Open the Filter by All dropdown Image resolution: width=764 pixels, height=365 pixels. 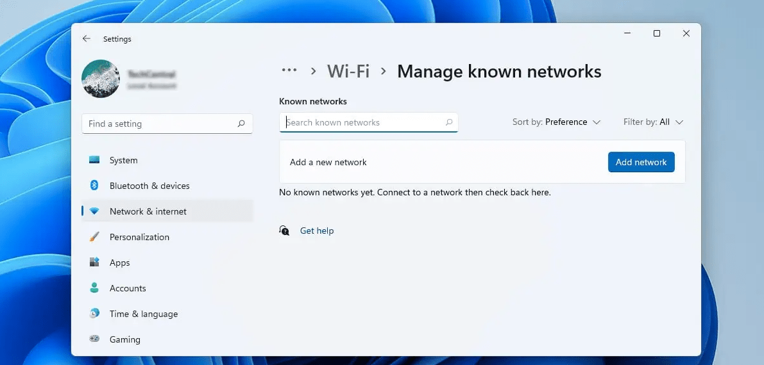pos(653,122)
